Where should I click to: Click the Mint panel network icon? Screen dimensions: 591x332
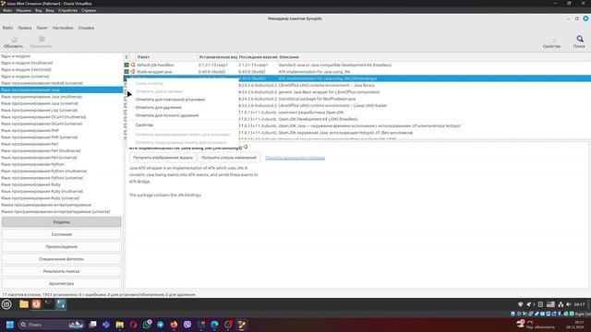(561, 304)
